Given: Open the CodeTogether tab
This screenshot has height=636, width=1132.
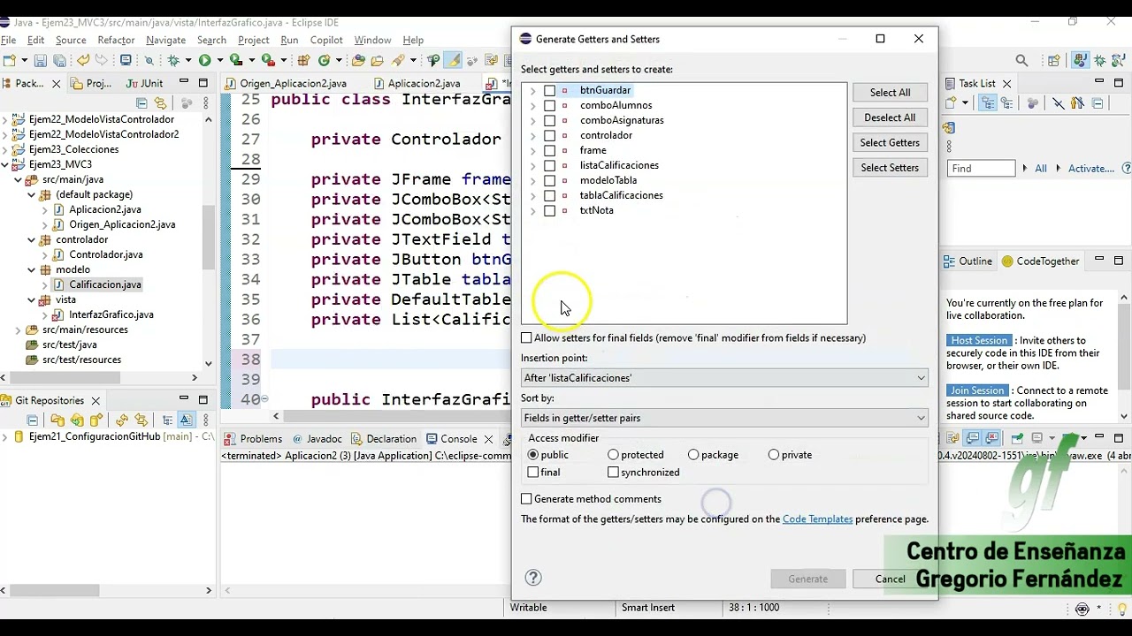Looking at the screenshot, I should click(x=1040, y=261).
